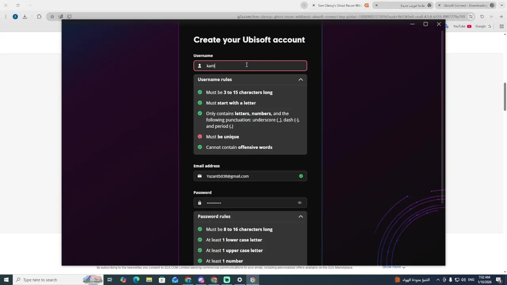
Task: Show hidden system tray icons chevron
Action: coord(438,280)
